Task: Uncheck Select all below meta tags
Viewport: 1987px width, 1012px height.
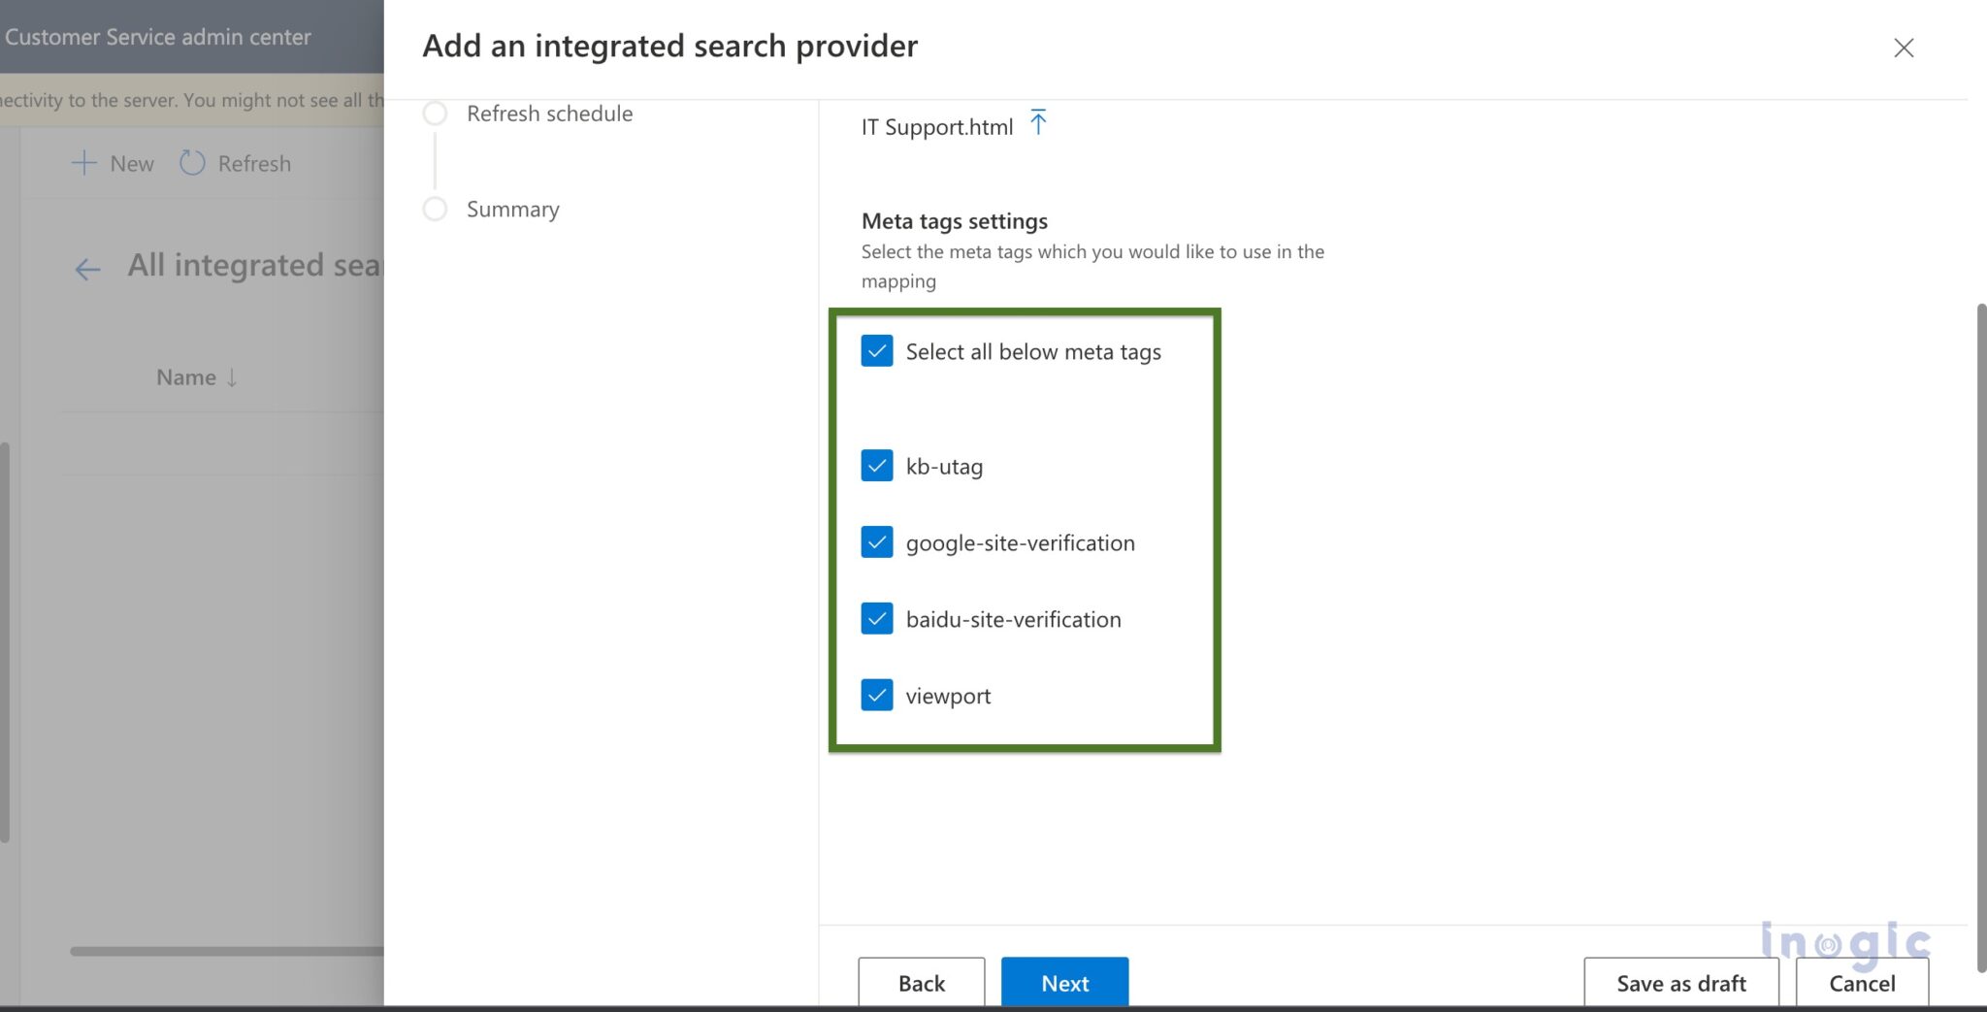Action: click(876, 350)
